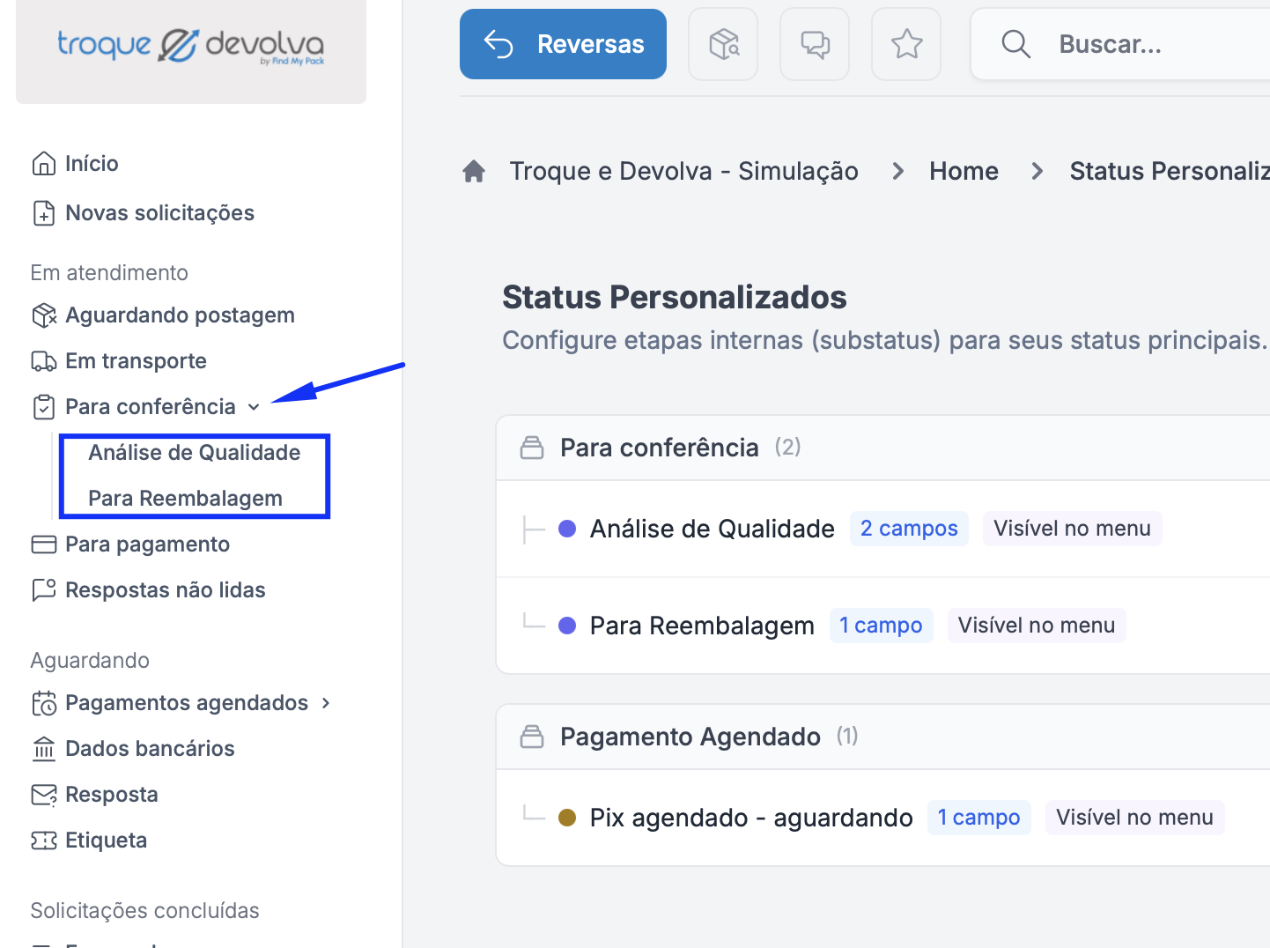The image size is (1270, 948).
Task: Open Novas solicitações menu item
Action: [159, 213]
